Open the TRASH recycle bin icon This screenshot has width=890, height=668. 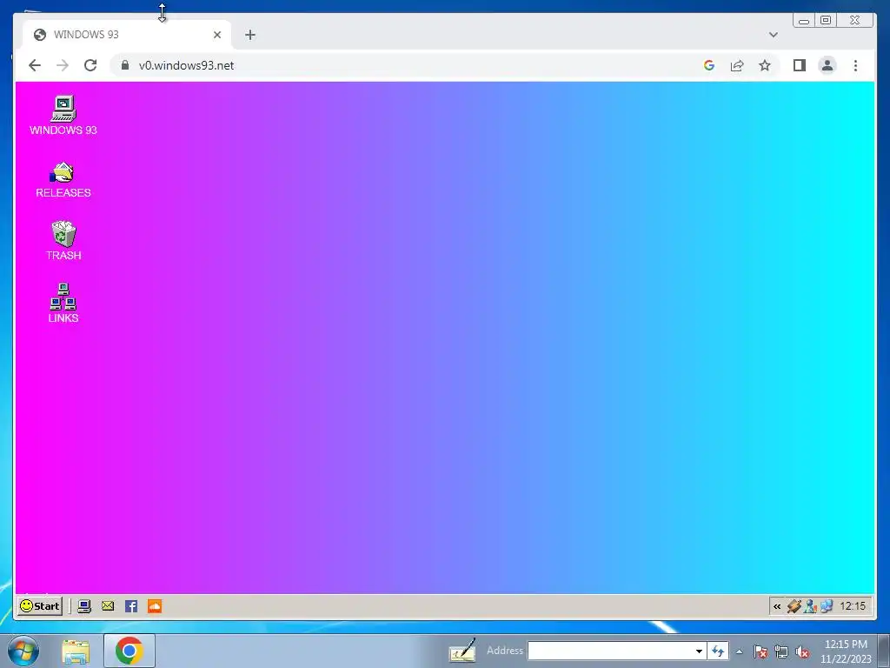tap(63, 241)
